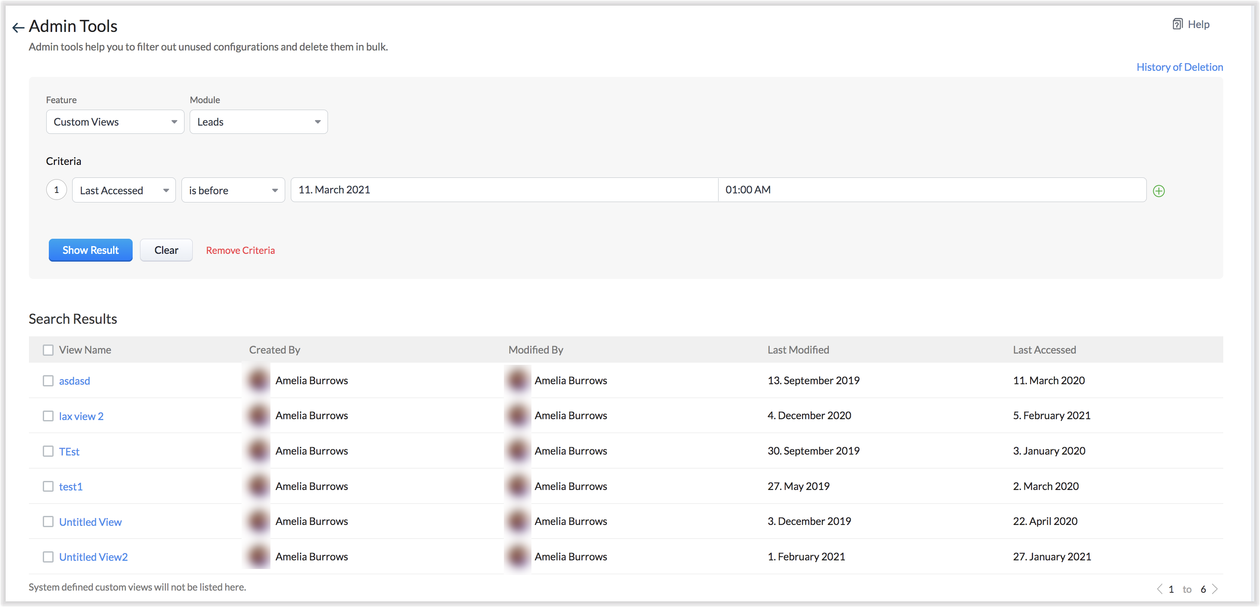
Task: Add a new criteria row with plus icon
Action: [1158, 191]
